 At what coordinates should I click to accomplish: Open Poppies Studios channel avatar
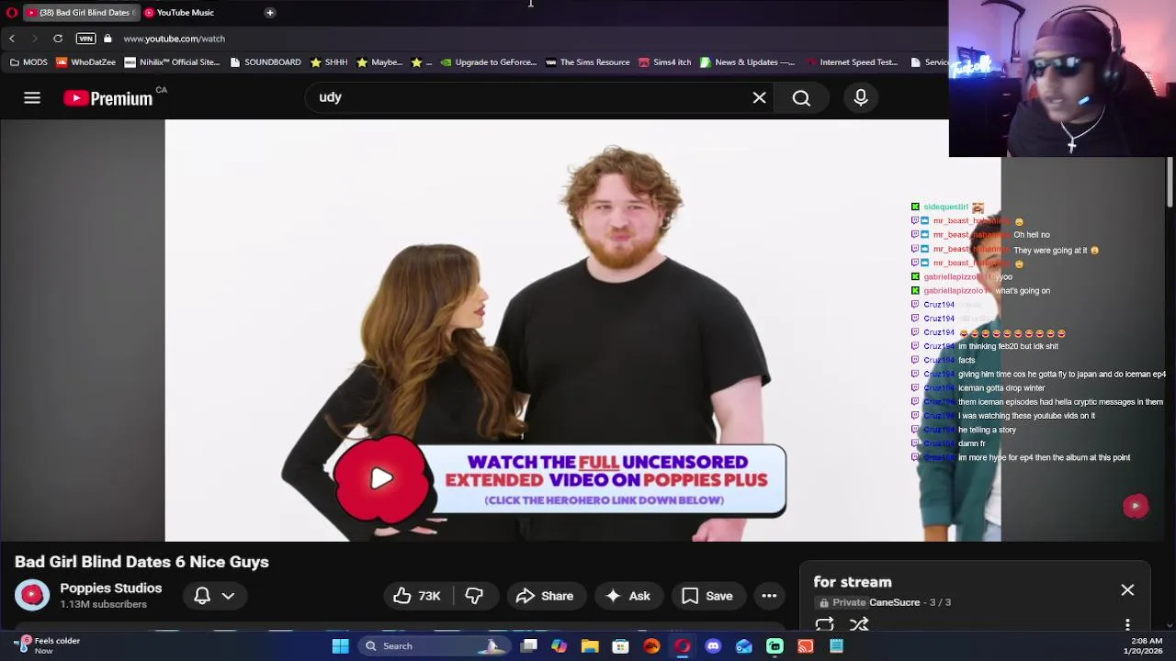click(x=32, y=595)
